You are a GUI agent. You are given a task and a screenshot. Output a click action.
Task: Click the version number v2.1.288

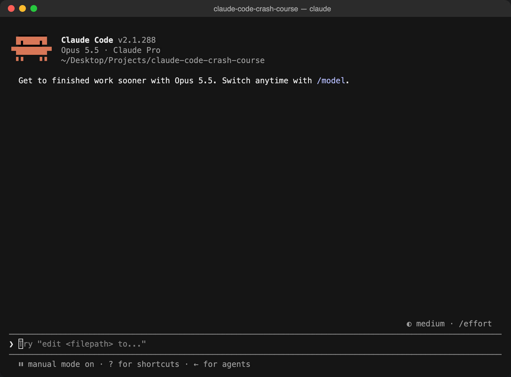click(x=137, y=40)
